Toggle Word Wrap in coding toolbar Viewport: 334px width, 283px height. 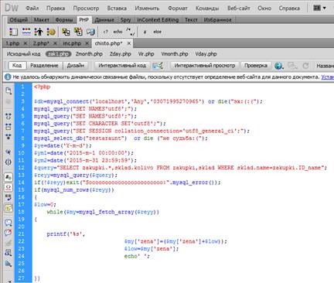9,198
